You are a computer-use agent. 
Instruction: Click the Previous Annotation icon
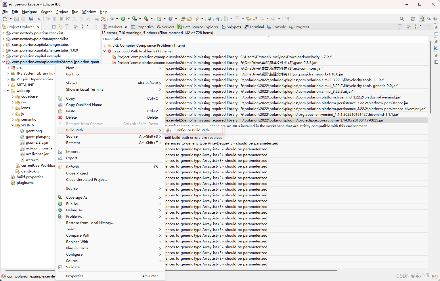237,19
